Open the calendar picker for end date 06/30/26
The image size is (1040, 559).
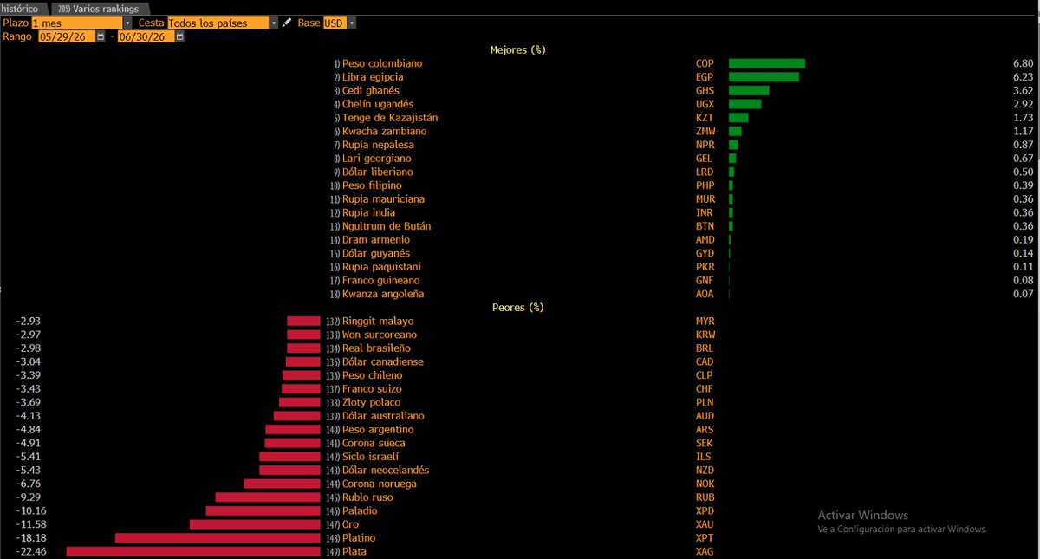pos(181,36)
